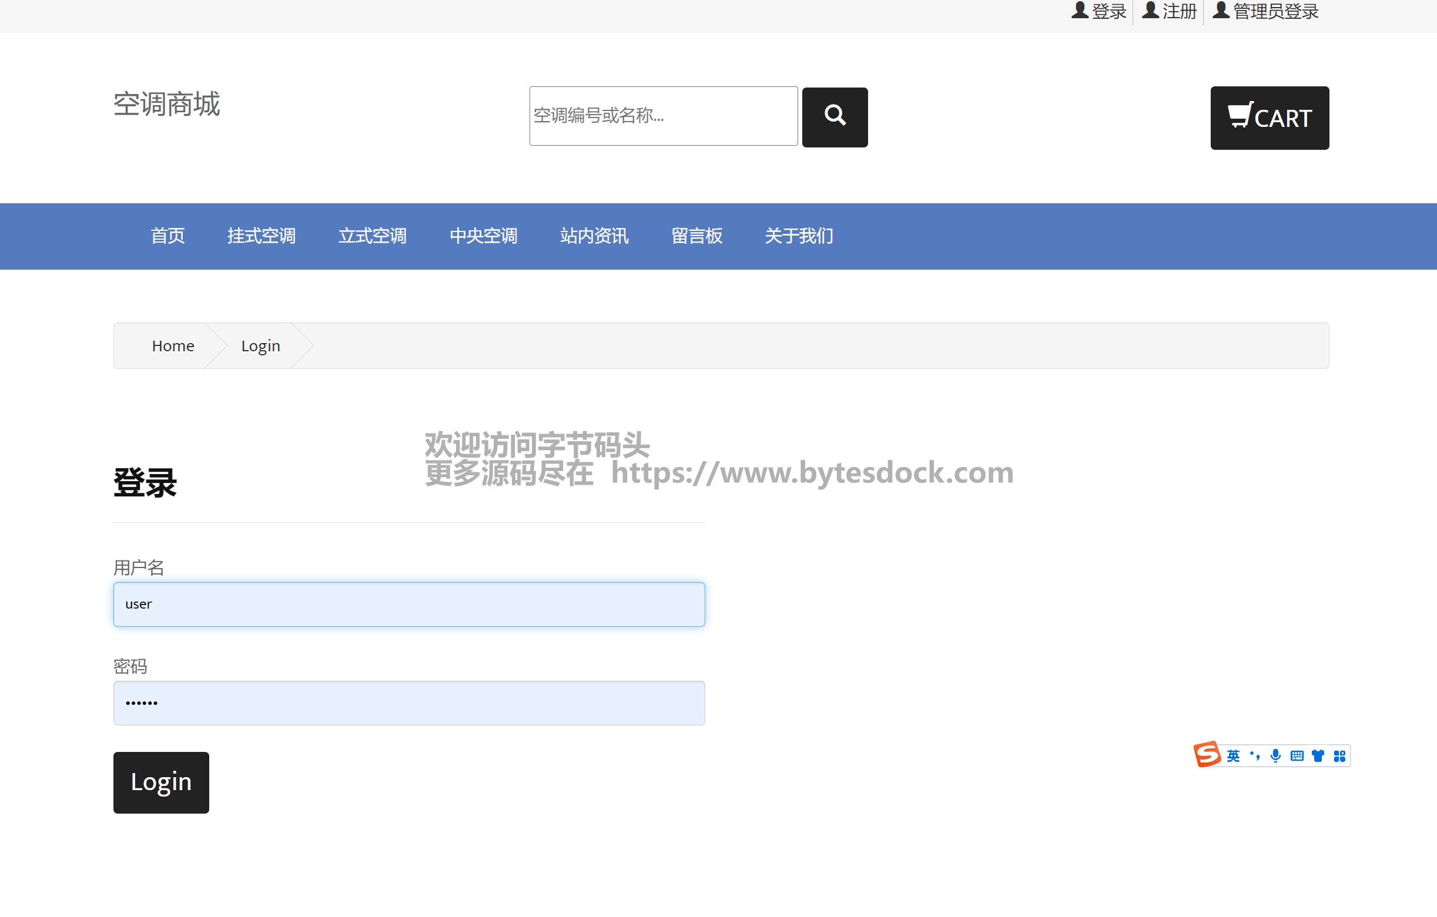Image resolution: width=1437 pixels, height=917 pixels.
Task: Open the shopping CART button
Action: point(1269,117)
